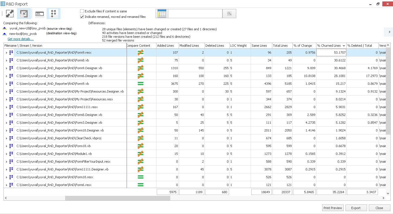This screenshot has width=393, height=214.
Task: Enable Exclude files if content is same
Action: pos(82,11)
